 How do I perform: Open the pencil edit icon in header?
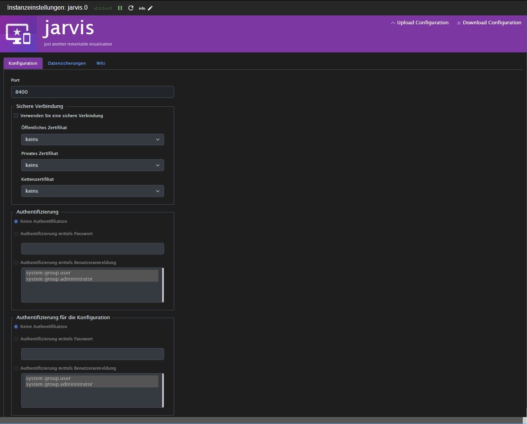[150, 8]
